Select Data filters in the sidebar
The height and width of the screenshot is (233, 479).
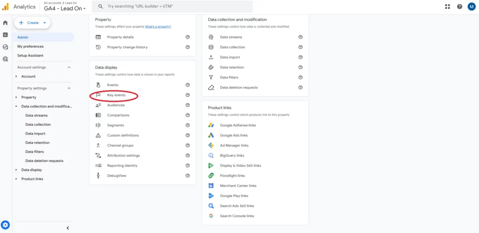[x=35, y=152]
